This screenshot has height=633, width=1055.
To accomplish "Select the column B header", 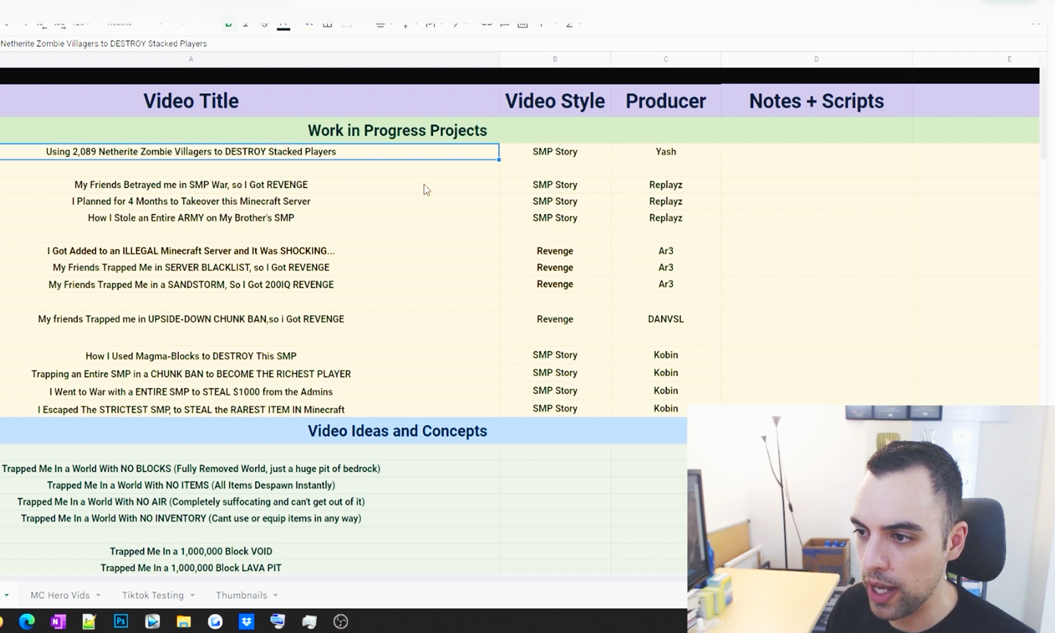I will 554,59.
